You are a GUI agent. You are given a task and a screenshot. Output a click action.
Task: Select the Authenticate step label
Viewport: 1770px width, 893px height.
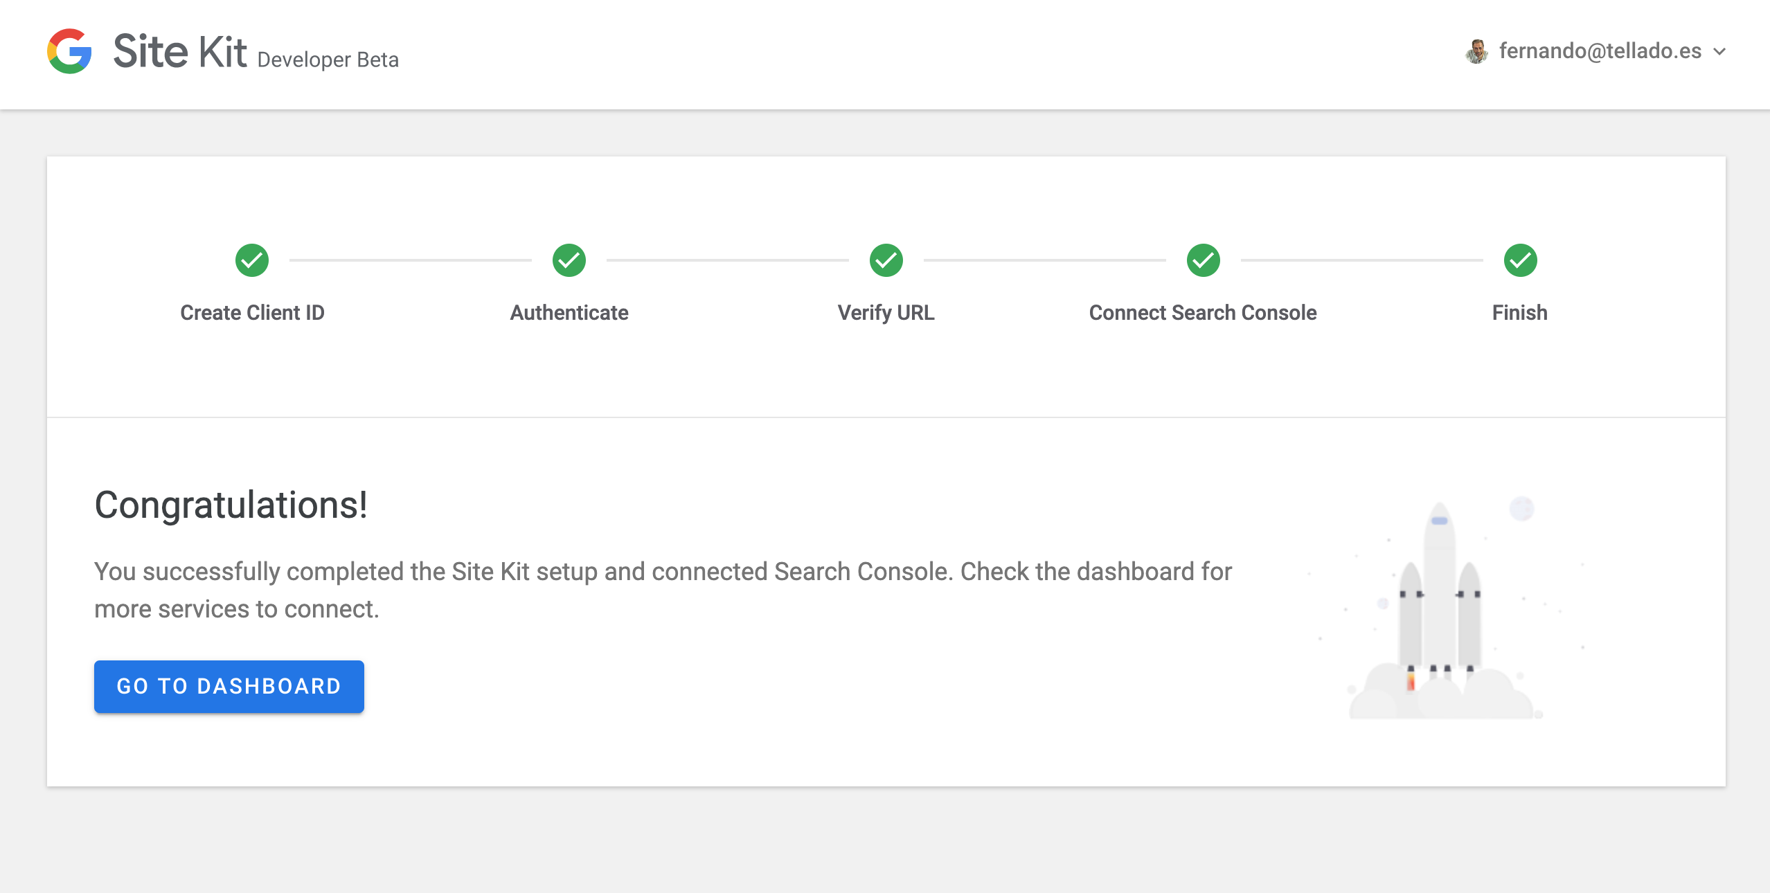click(x=569, y=312)
